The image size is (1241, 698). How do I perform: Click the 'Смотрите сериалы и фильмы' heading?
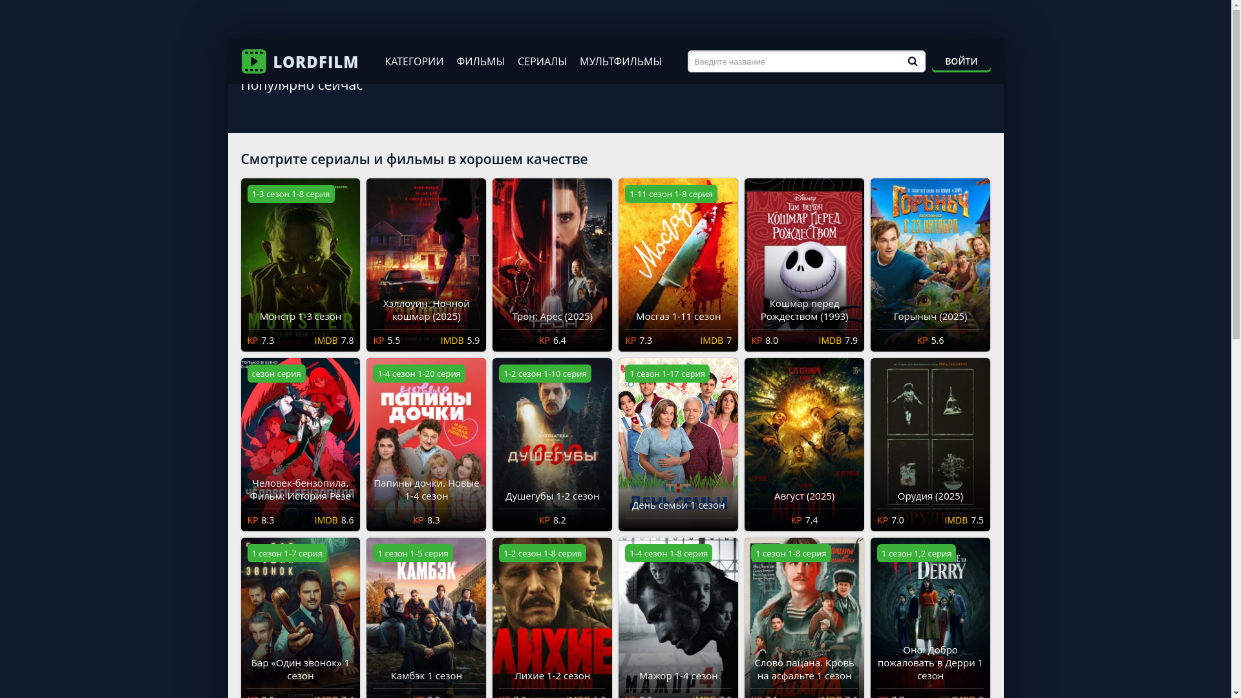(414, 159)
